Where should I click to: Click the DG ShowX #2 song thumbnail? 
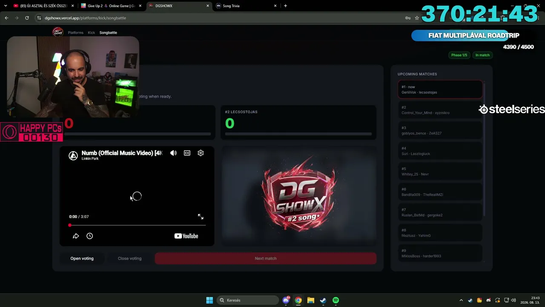point(299,196)
